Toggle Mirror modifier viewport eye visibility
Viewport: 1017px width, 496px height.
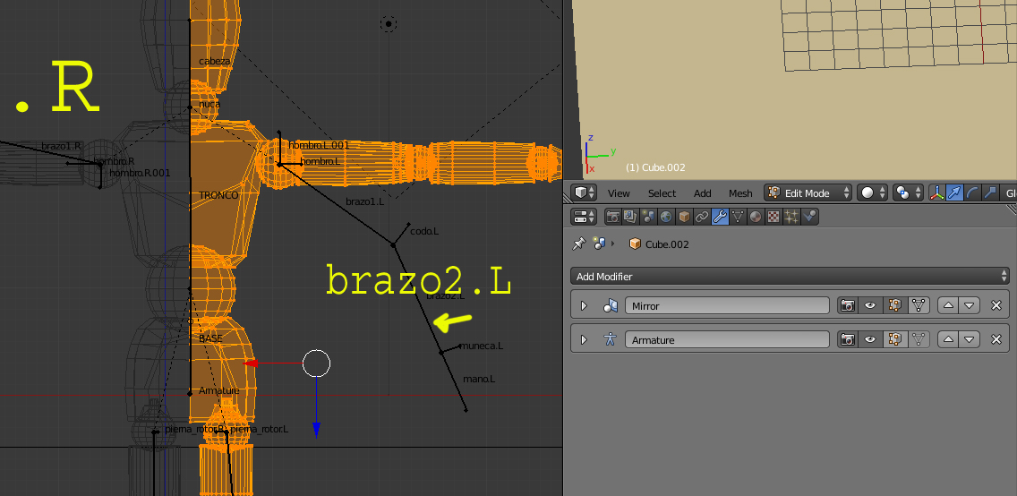click(x=870, y=305)
